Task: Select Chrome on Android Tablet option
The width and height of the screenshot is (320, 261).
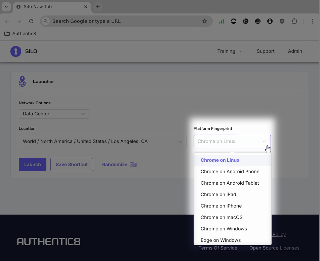Action: coord(233,183)
